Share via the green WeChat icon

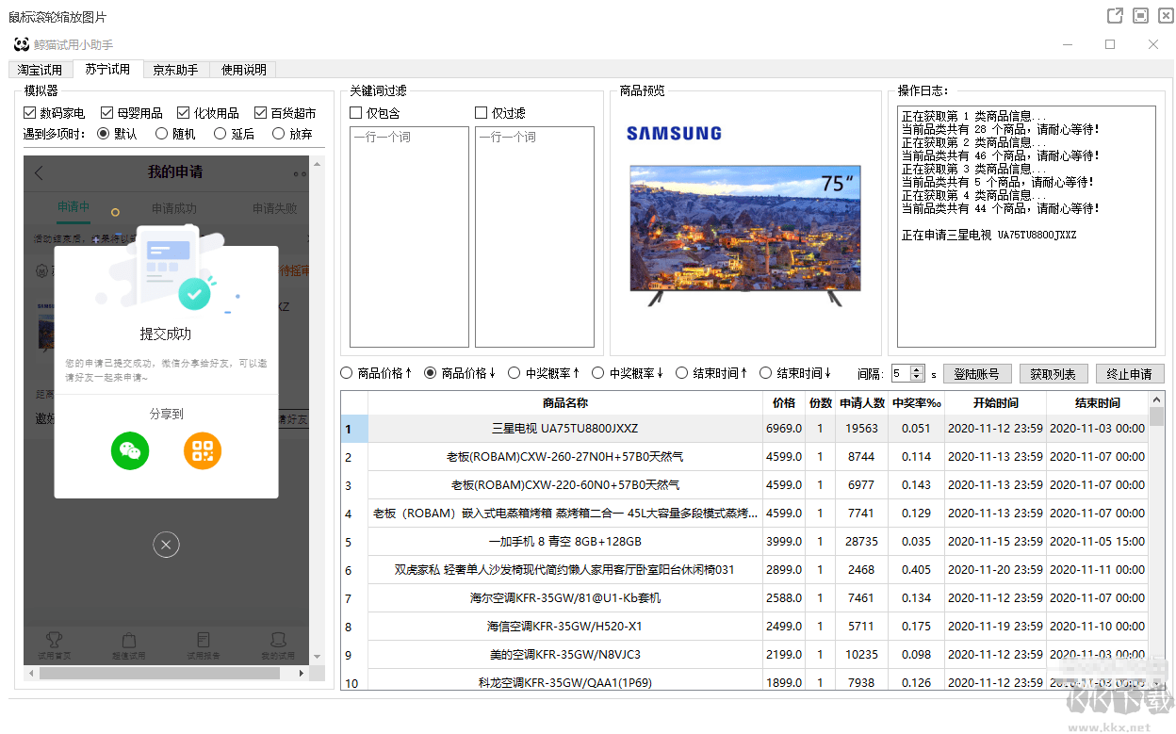(130, 451)
